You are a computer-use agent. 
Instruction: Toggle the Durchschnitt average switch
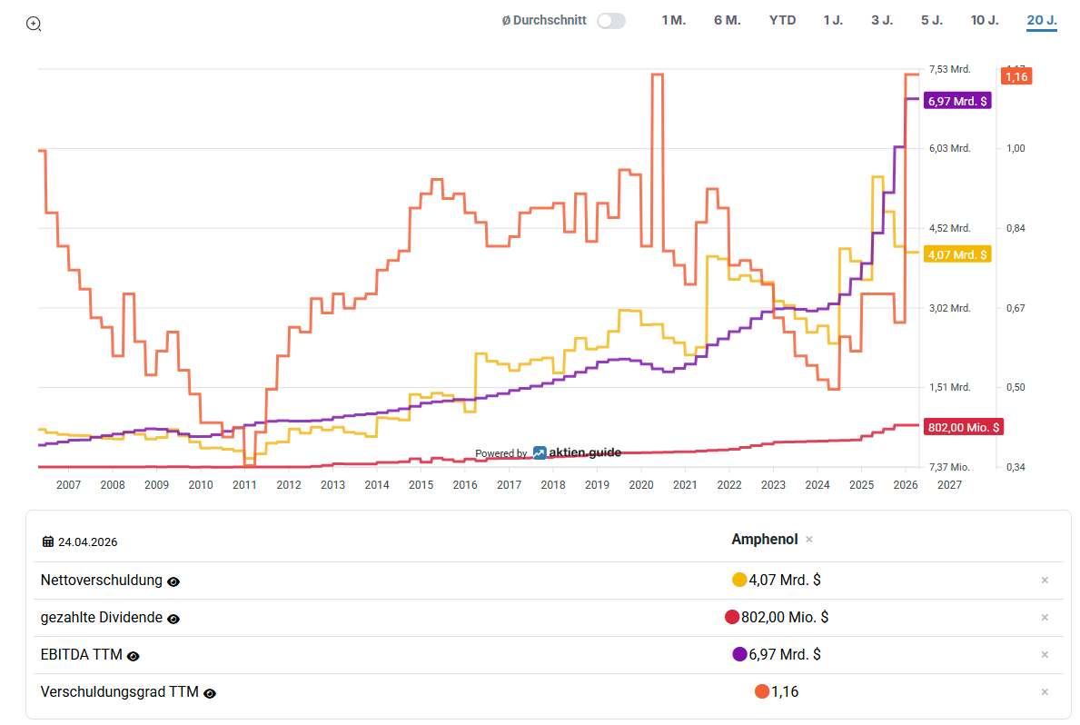611,21
